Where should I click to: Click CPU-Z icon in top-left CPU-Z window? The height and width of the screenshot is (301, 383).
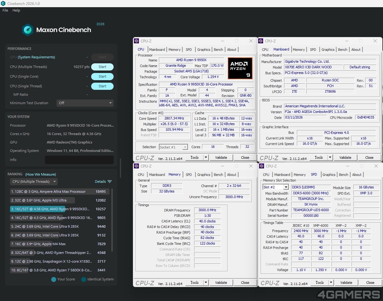point(136,41)
